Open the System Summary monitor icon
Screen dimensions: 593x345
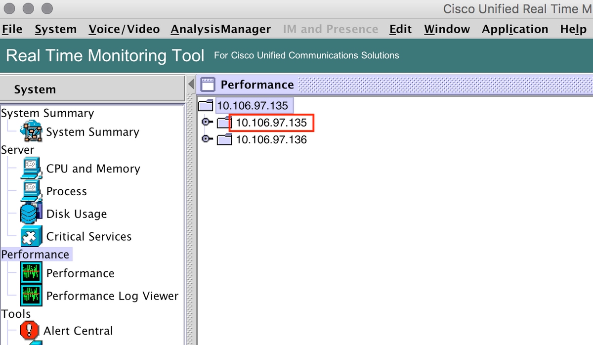[31, 132]
